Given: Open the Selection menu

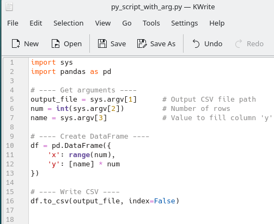Looking at the screenshot, I should click(x=69, y=23).
